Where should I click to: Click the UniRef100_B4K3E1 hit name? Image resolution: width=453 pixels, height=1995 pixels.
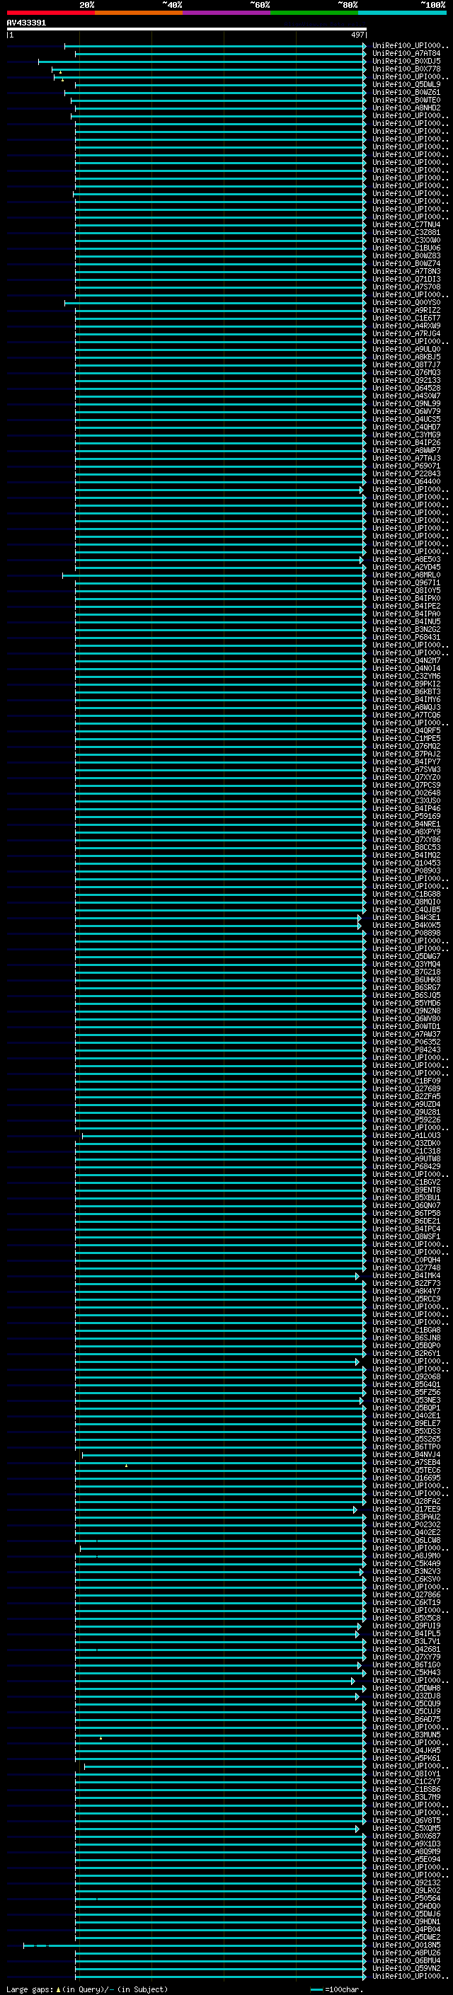point(406,918)
